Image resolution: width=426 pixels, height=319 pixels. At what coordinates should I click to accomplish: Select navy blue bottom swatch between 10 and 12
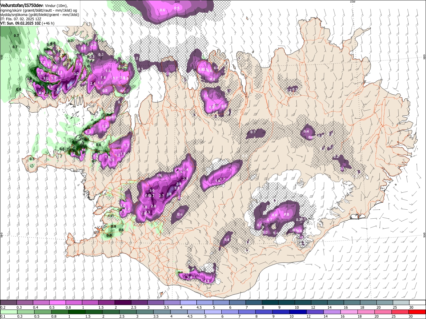(x=298, y=312)
